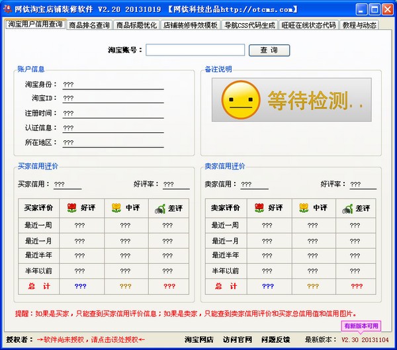Click the 买家评价 table header cell
This screenshot has height=350, width=397.
(38, 208)
